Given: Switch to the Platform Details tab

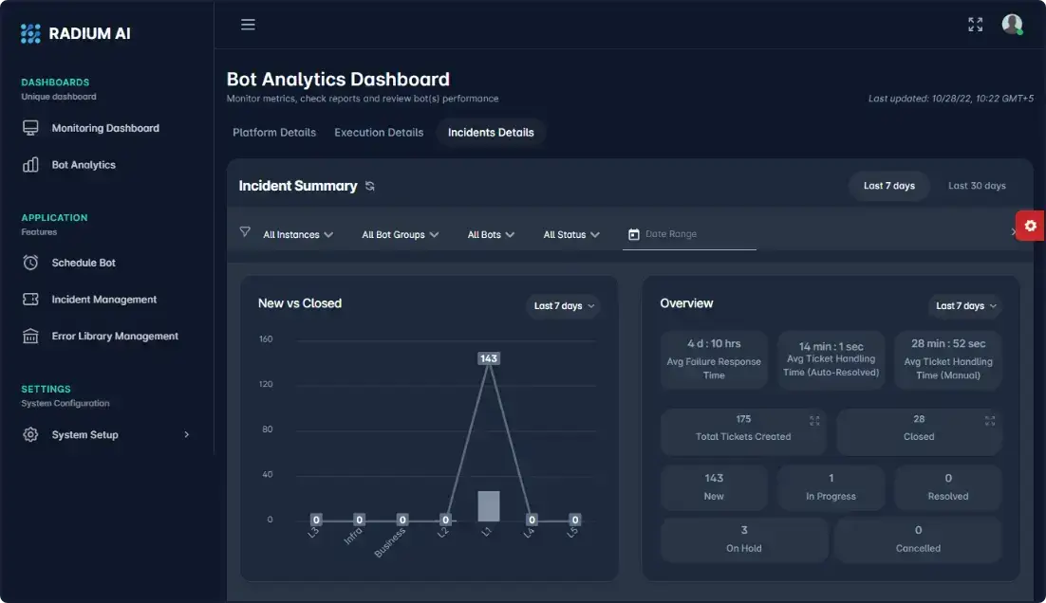Looking at the screenshot, I should (x=274, y=133).
